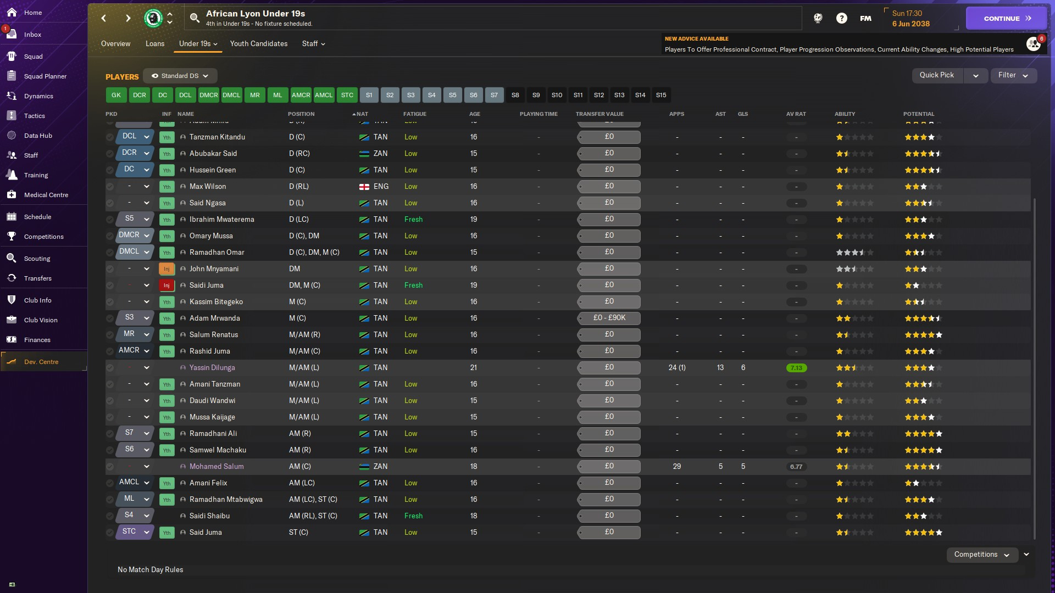Toggle the selection circle for Yassin Dilunga
The image size is (1055, 593).
(110, 368)
